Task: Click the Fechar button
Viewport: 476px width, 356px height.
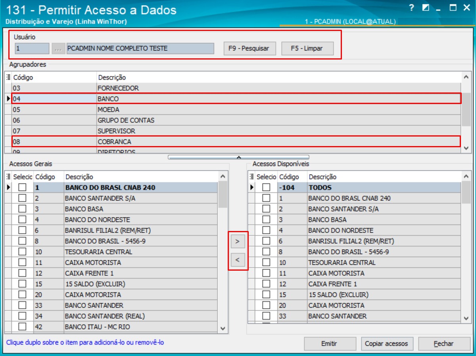Action: 443,344
